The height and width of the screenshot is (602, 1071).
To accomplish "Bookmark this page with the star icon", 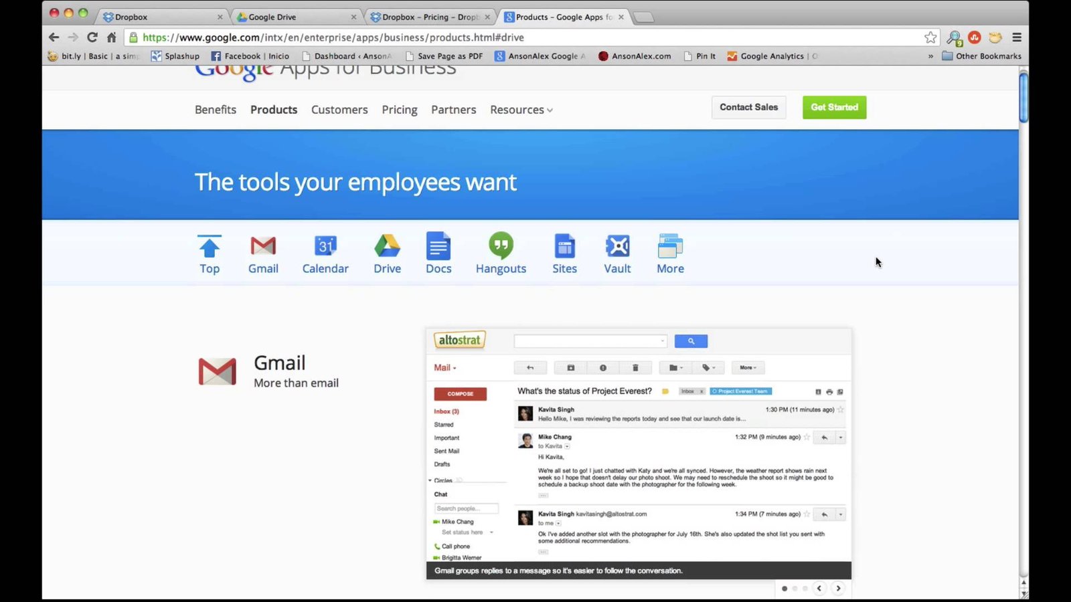I will pos(930,37).
